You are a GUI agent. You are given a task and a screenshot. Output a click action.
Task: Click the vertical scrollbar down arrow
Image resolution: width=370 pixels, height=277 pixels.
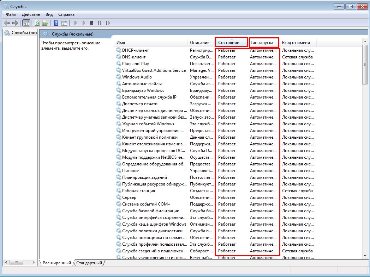365,256
